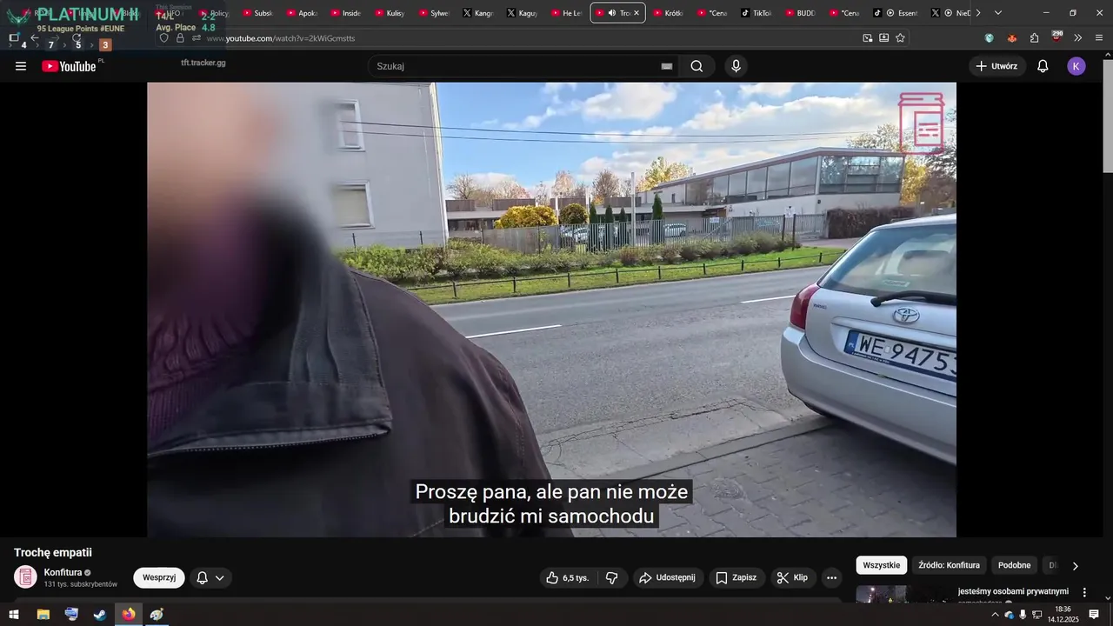Switch to the Subsk tab
Viewport: 1113px width, 626px height.
(259, 13)
